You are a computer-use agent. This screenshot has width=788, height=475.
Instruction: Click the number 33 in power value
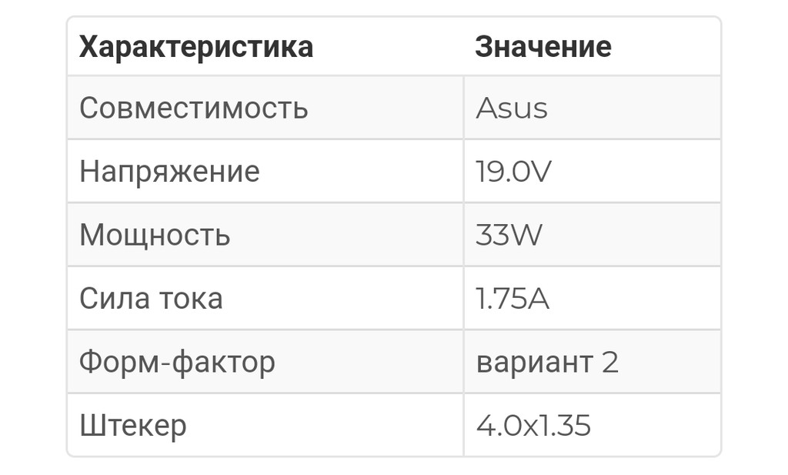(491, 234)
